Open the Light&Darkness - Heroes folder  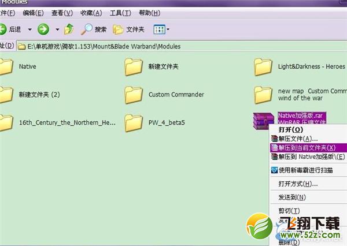click(x=264, y=68)
